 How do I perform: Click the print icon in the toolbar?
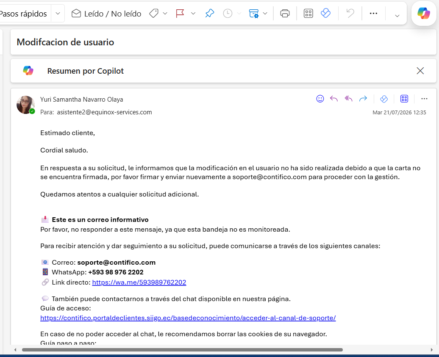tap(285, 14)
